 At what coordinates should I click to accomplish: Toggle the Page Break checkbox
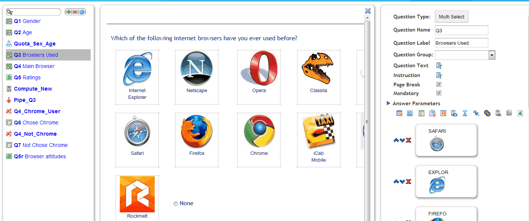coord(439,85)
